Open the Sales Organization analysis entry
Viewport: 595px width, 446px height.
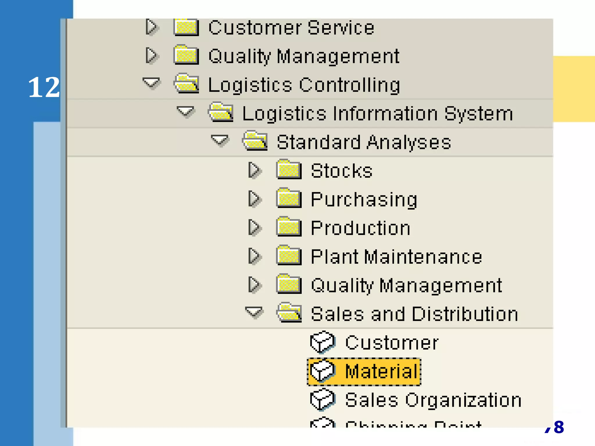tap(433, 400)
